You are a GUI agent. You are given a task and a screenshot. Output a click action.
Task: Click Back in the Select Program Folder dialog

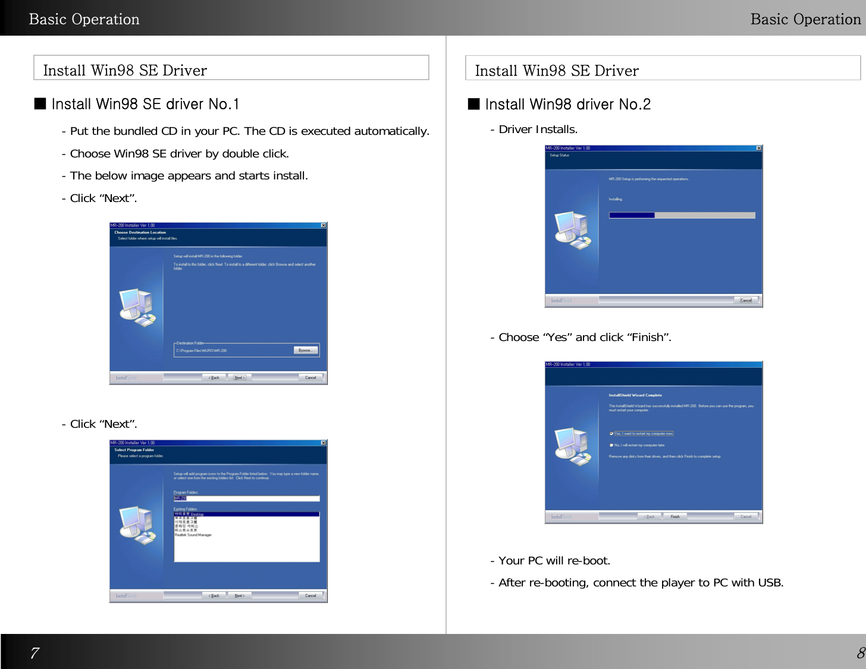coord(214,595)
